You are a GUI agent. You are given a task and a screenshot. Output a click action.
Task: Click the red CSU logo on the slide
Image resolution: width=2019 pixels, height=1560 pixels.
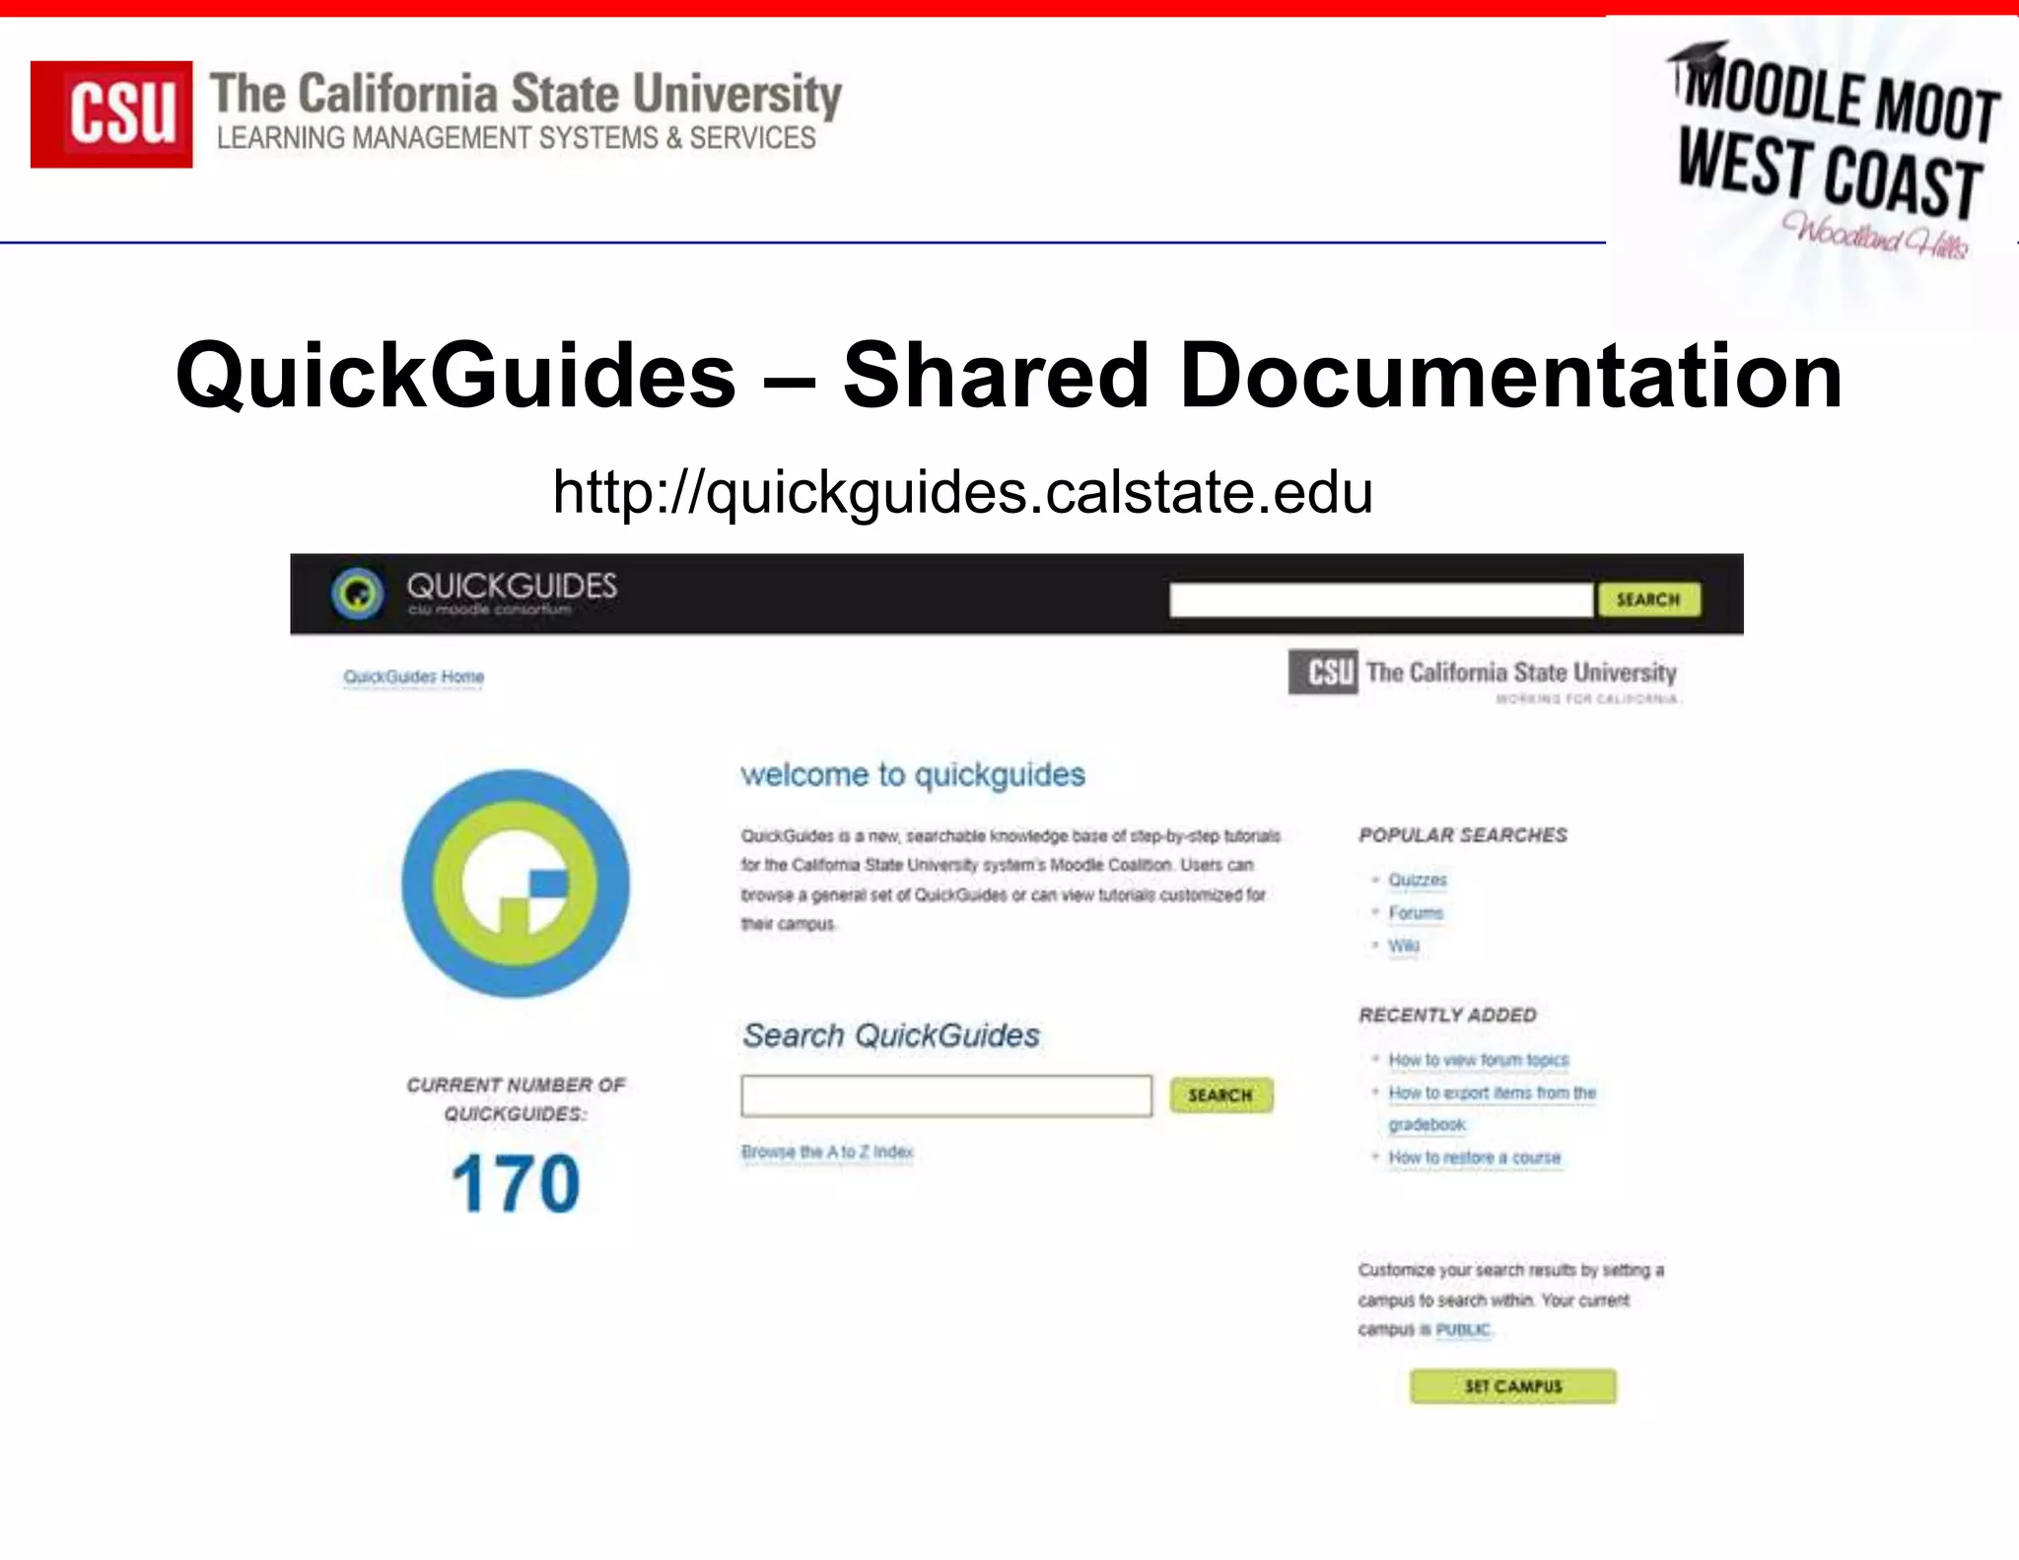pyautogui.click(x=111, y=114)
